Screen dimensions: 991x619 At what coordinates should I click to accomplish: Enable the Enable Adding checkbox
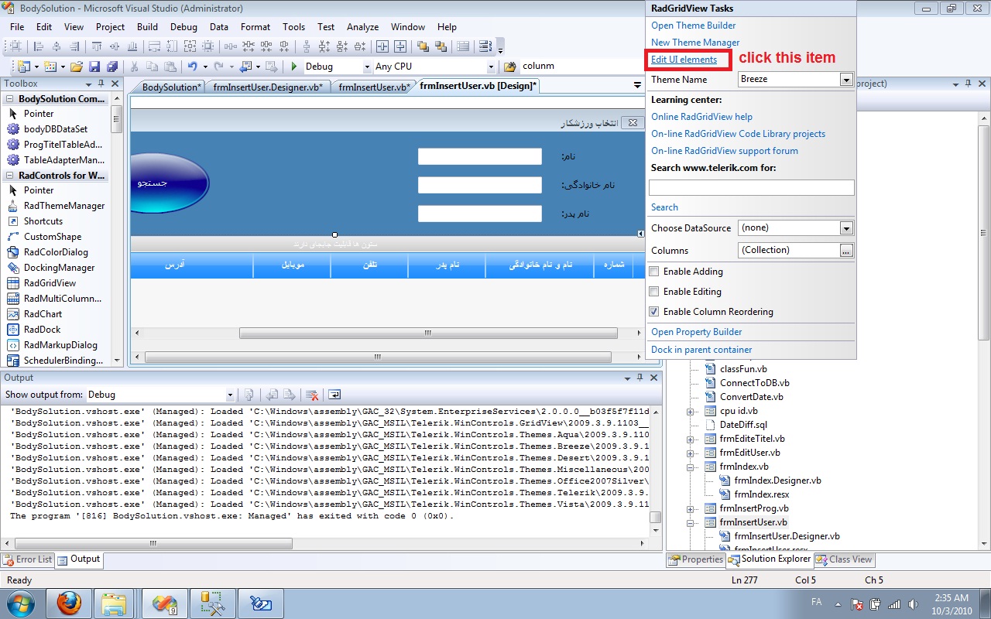pos(654,272)
